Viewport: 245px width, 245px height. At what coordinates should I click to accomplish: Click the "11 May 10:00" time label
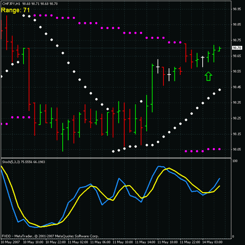click(123, 242)
